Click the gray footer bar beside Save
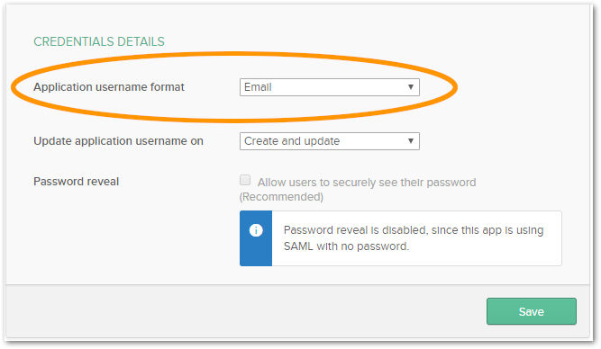 coord(245,311)
